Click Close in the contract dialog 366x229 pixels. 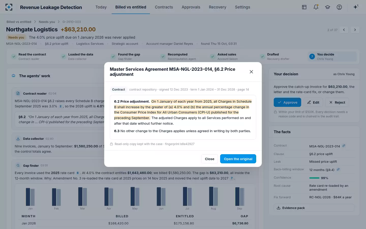(x=210, y=159)
